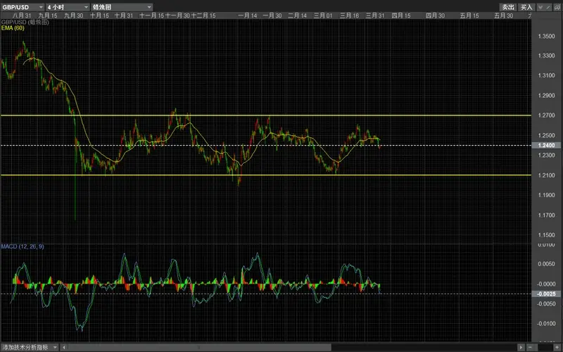Click the horizontal scrollbar thumb
563x352 pixels.
click(200, 347)
